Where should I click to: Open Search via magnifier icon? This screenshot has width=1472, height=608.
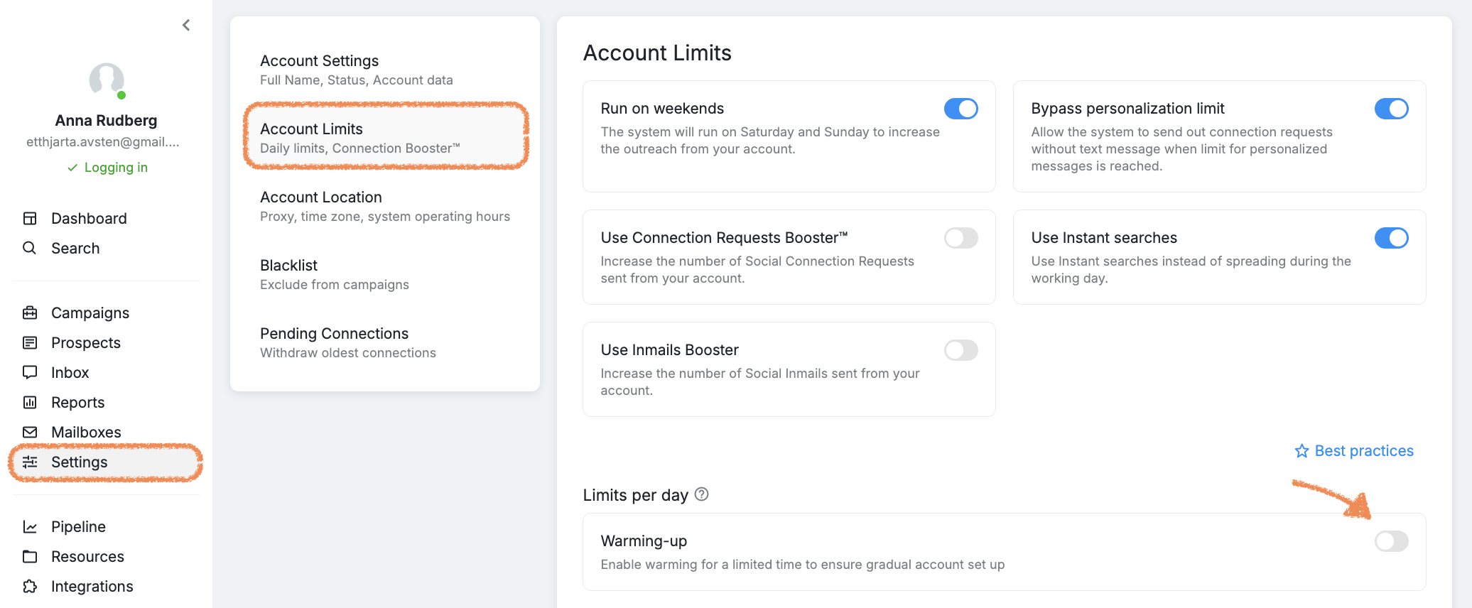[30, 248]
